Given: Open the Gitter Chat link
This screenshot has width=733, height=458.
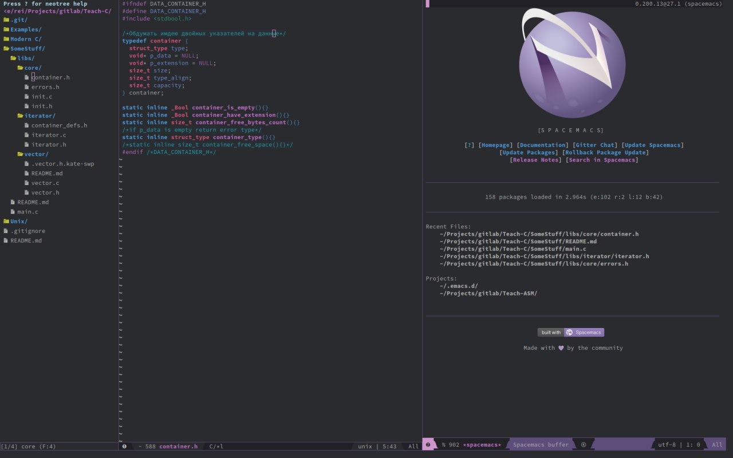Looking at the screenshot, I should [x=594, y=145].
